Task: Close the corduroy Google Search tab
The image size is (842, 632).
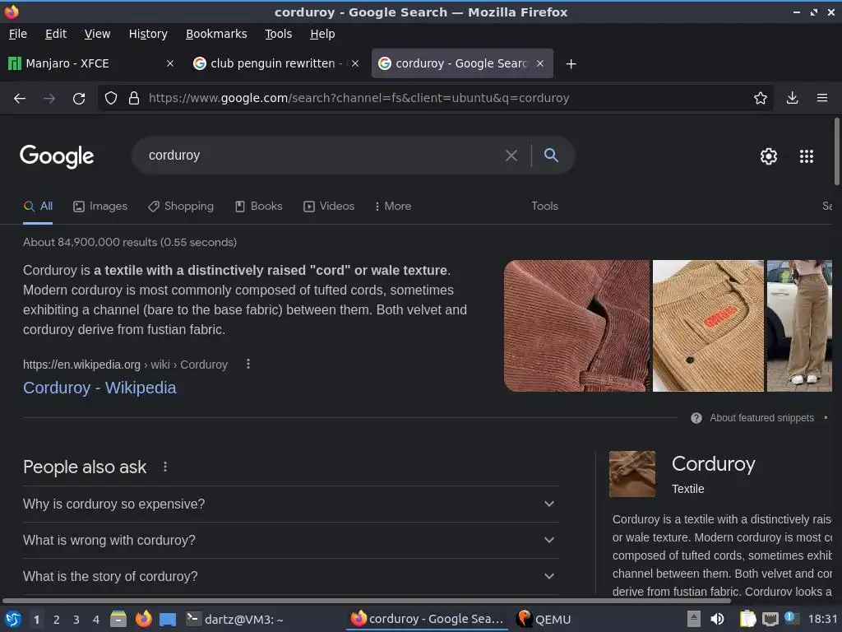Action: 540,63
